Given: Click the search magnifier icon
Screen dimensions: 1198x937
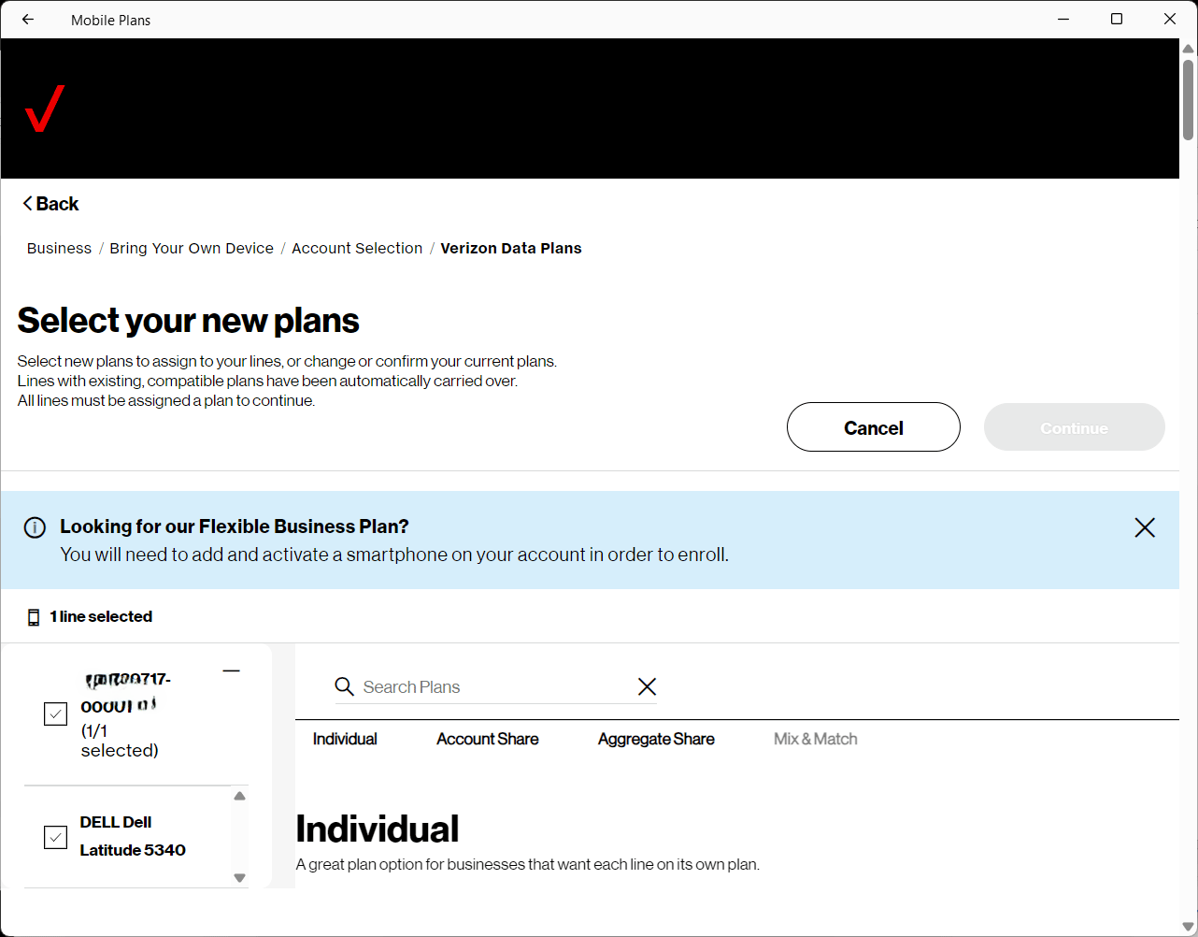Looking at the screenshot, I should pos(345,687).
